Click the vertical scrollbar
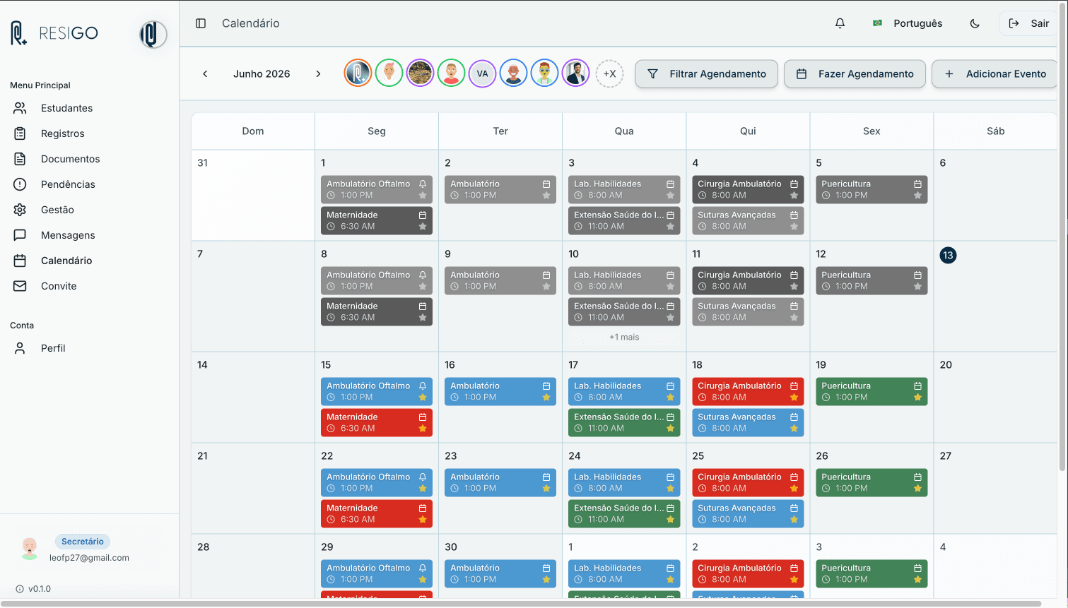Image resolution: width=1068 pixels, height=608 pixels. [x=1062, y=236]
